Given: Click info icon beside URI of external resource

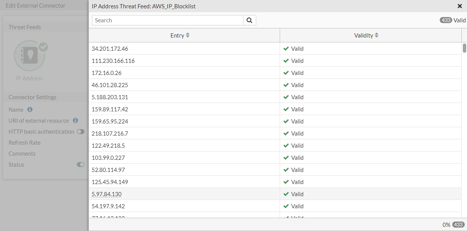Looking at the screenshot, I should [x=75, y=120].
